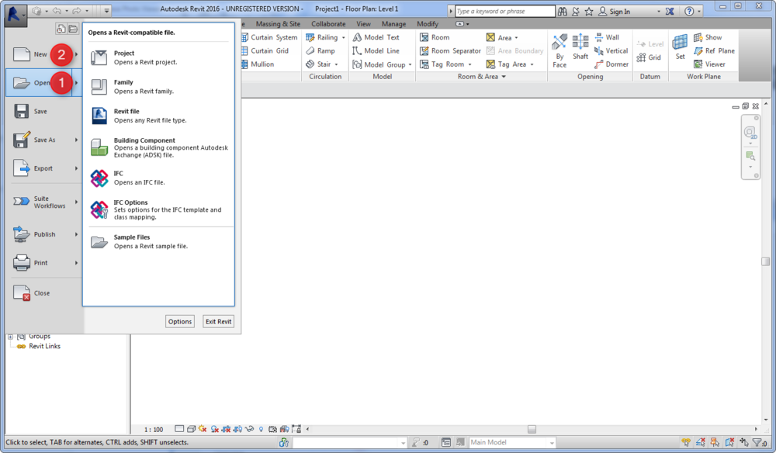
Task: Click the Options button
Action: [180, 321]
